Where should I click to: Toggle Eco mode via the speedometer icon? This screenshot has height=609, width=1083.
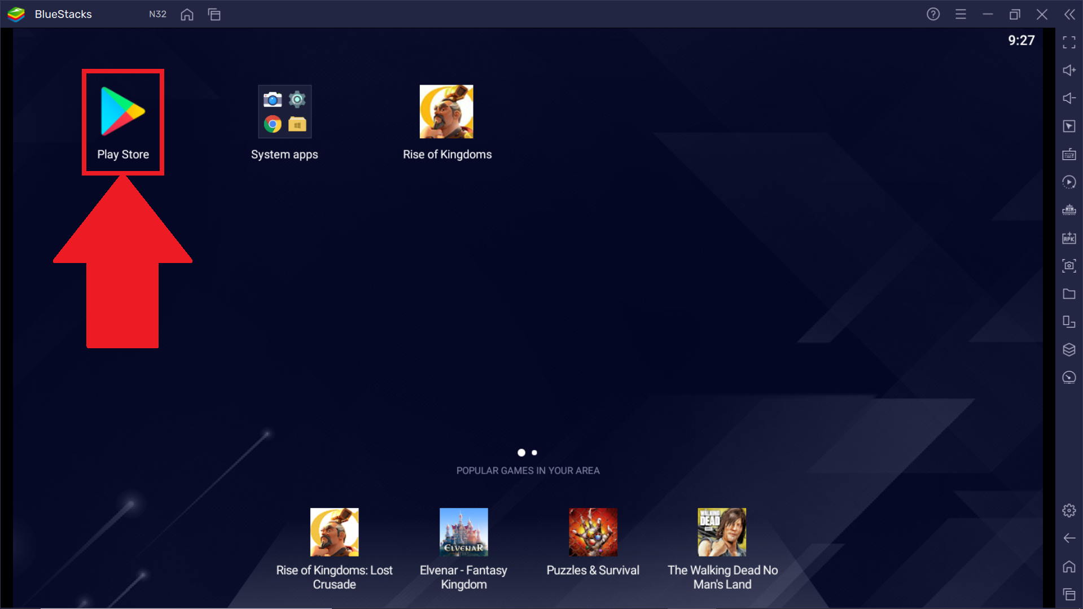[1069, 378]
